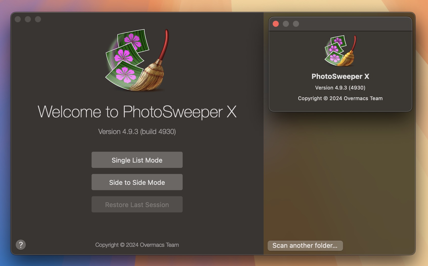
Task: Close the About window with red button
Action: [276, 24]
